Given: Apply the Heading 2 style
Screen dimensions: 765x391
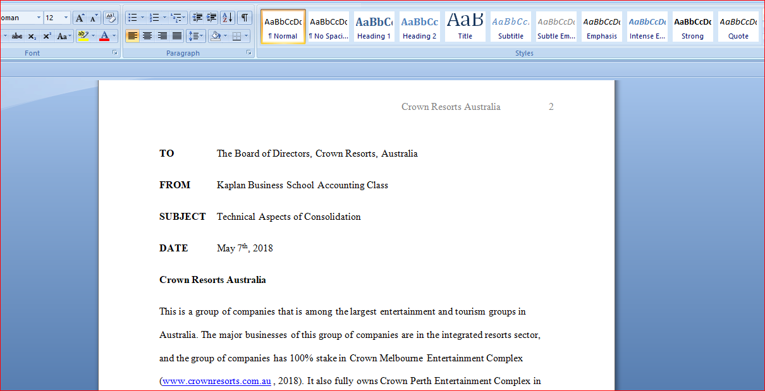Looking at the screenshot, I should [x=419, y=27].
